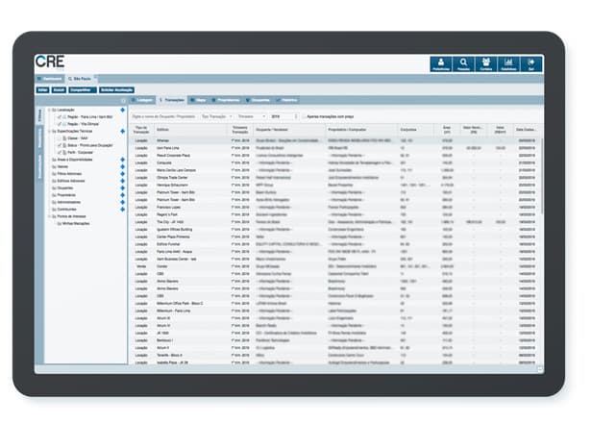
Task: Click the blue diamond beside Construtoras
Action: pos(122,209)
